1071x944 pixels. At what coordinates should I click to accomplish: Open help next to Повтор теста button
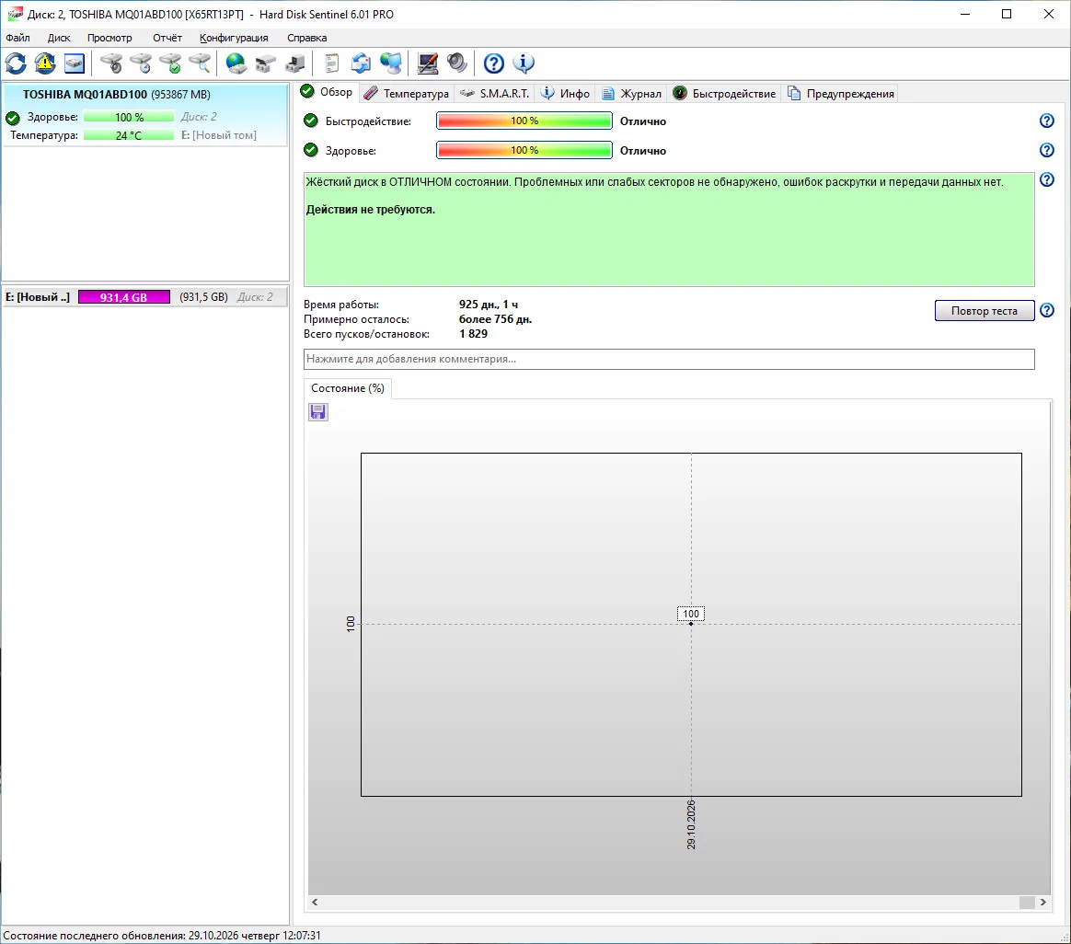pos(1046,311)
